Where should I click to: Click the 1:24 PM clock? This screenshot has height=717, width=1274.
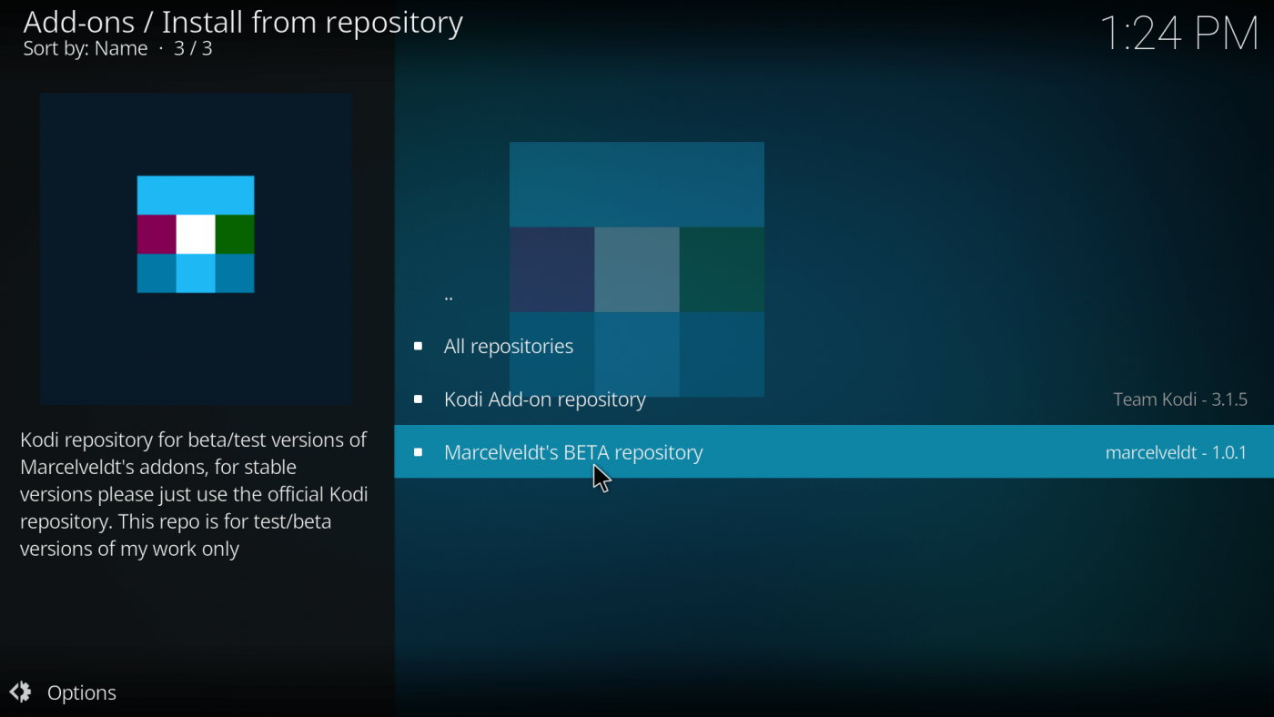click(x=1179, y=33)
